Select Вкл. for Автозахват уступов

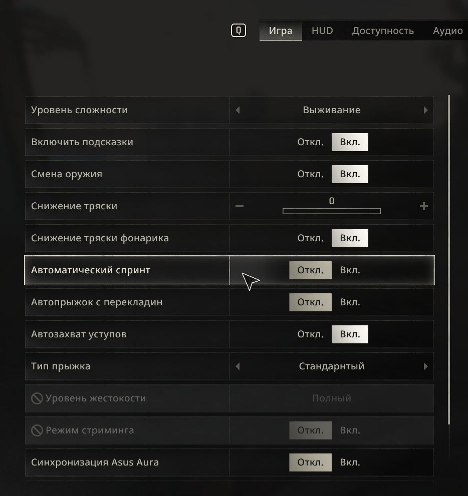click(x=350, y=334)
